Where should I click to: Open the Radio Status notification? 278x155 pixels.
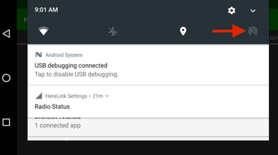pos(52,107)
